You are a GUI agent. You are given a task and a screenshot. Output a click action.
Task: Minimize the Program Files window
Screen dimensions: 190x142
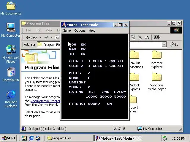(x=169, y=23)
